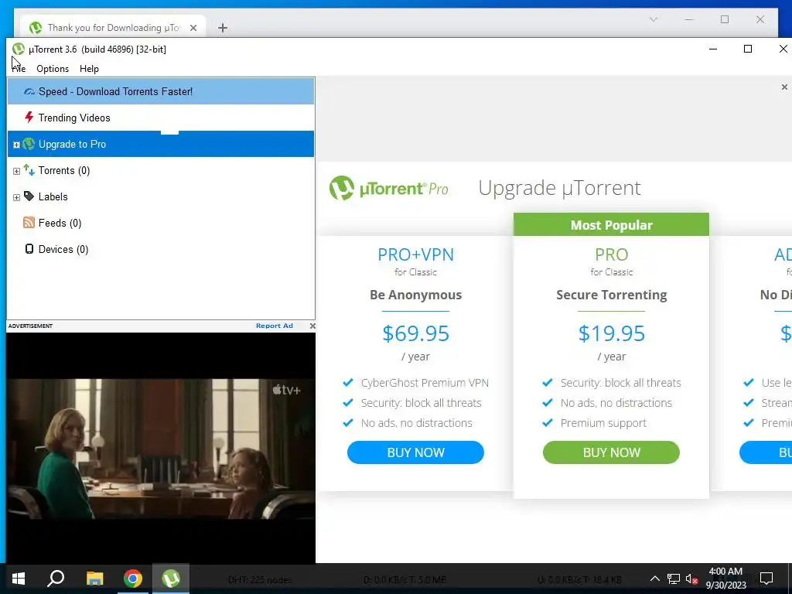
Task: Click BUY NOW for PRO+VPN plan
Action: pyautogui.click(x=415, y=452)
